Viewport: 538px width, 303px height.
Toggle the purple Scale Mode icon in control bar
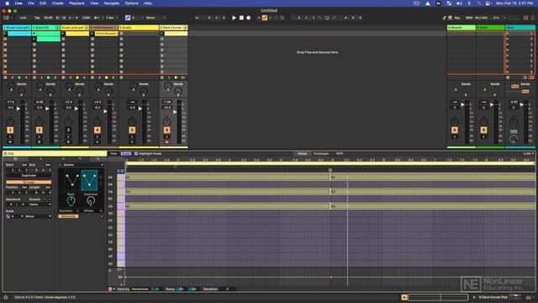128,18
